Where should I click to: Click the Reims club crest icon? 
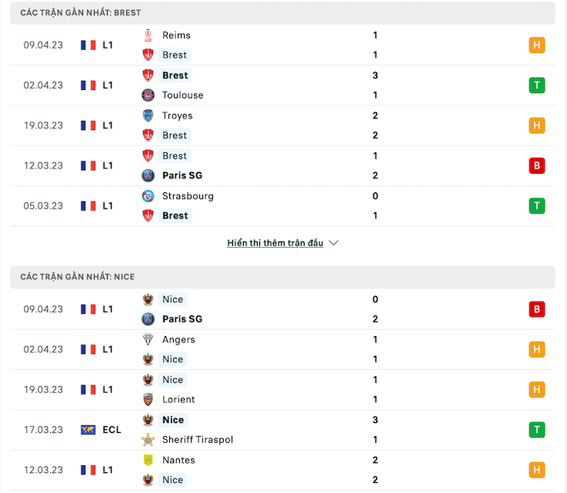[148, 35]
